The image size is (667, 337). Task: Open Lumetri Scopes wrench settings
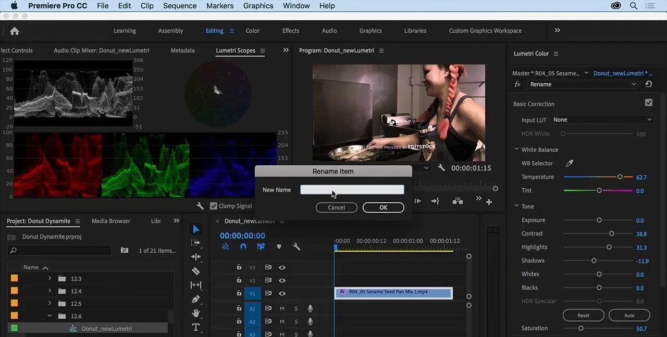click(200, 206)
